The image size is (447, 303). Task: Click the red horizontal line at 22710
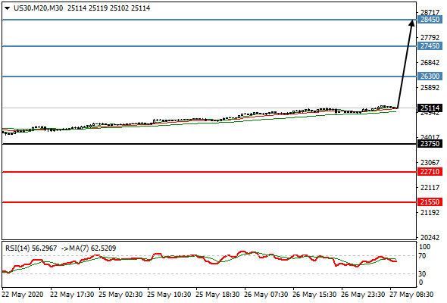(209, 172)
